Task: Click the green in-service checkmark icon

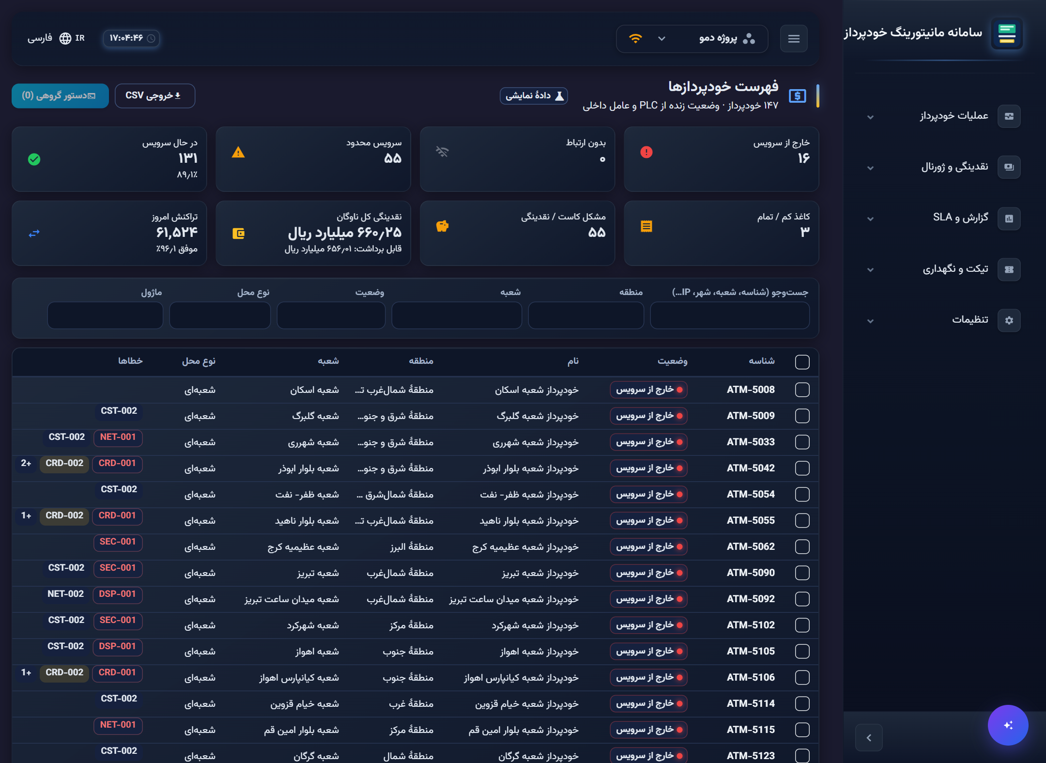Action: point(34,159)
